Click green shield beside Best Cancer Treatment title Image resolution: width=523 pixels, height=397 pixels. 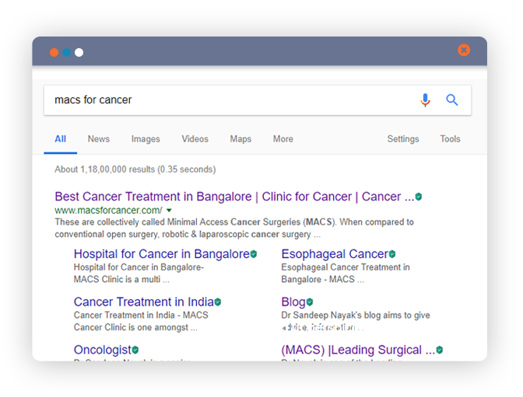pos(419,197)
